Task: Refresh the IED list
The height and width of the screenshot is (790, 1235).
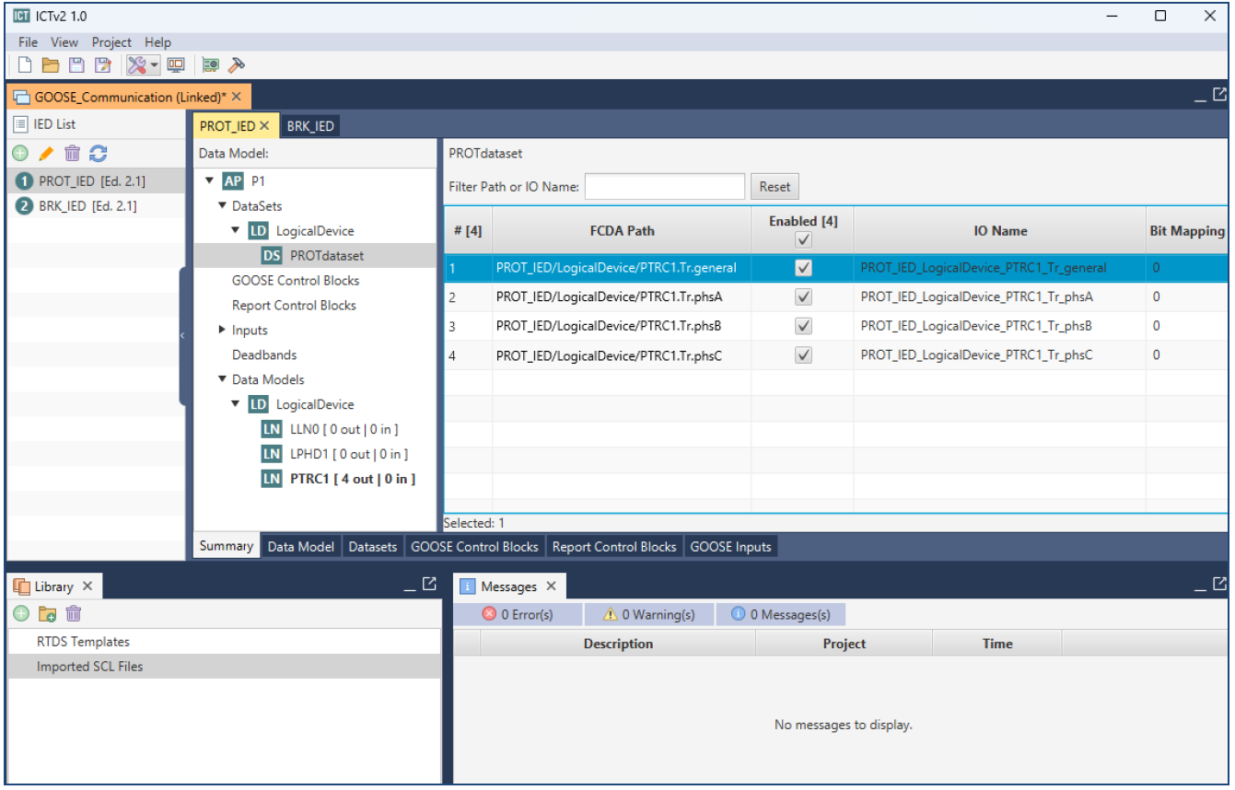Action: pos(99,154)
